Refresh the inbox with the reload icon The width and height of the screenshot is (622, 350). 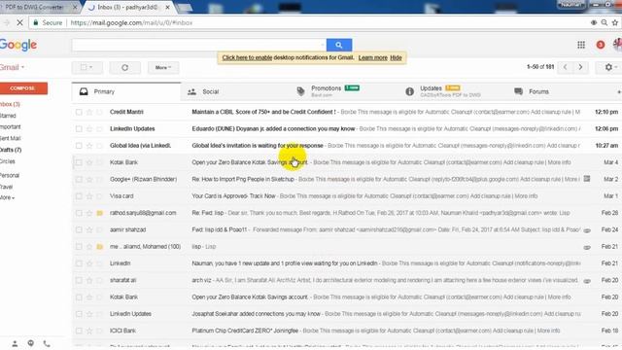[125, 67]
